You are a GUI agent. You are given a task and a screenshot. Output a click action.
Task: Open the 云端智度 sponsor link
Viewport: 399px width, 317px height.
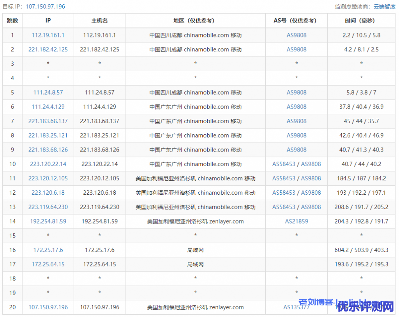(x=384, y=7)
